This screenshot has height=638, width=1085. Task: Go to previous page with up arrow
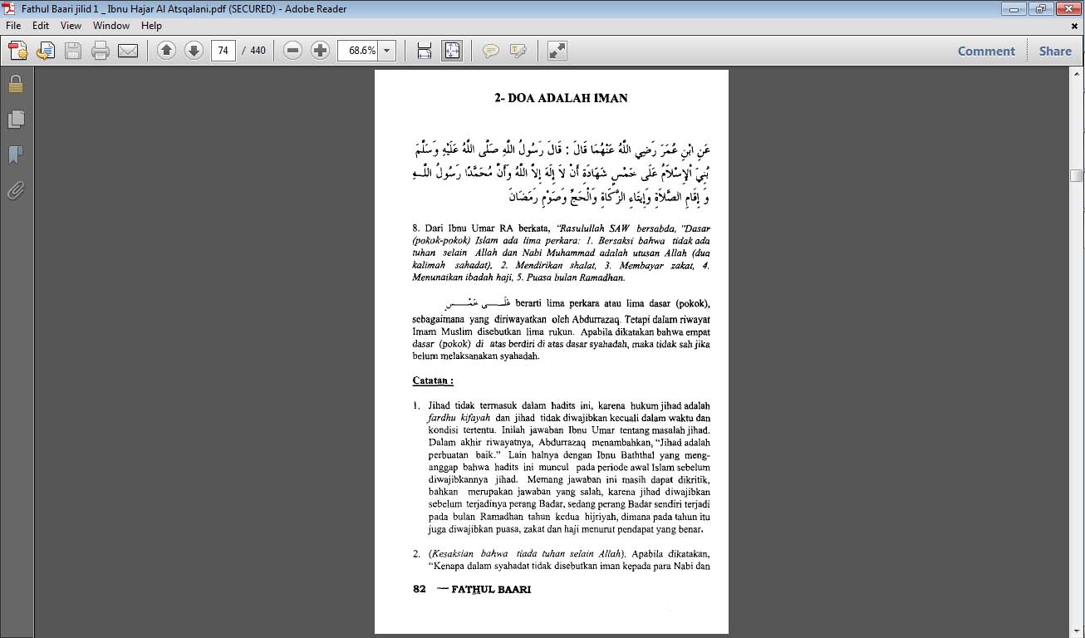tap(166, 50)
